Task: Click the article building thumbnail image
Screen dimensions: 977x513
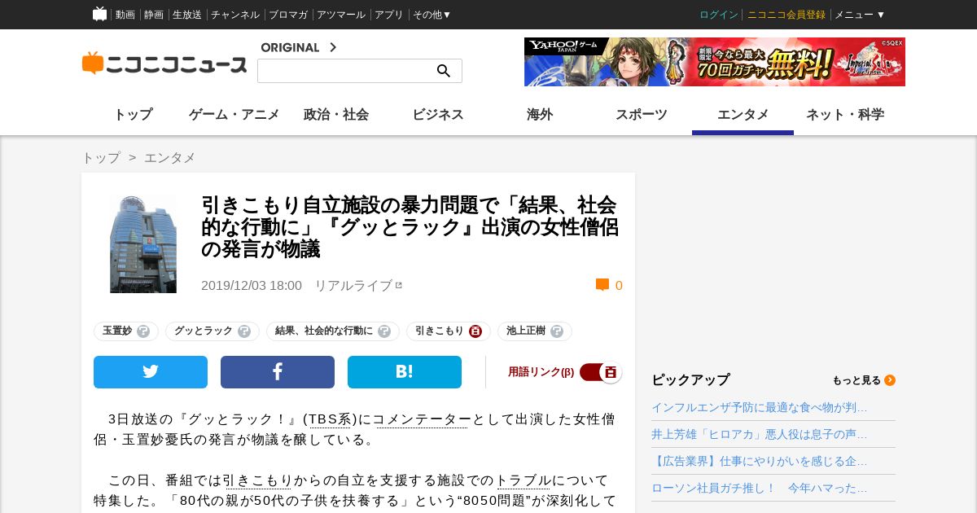Action: (x=143, y=244)
